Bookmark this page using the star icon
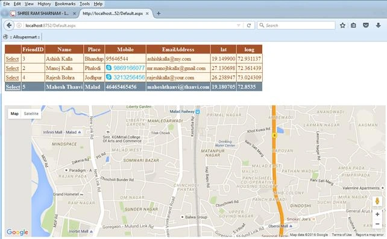387x239 pixels. click(342, 25)
